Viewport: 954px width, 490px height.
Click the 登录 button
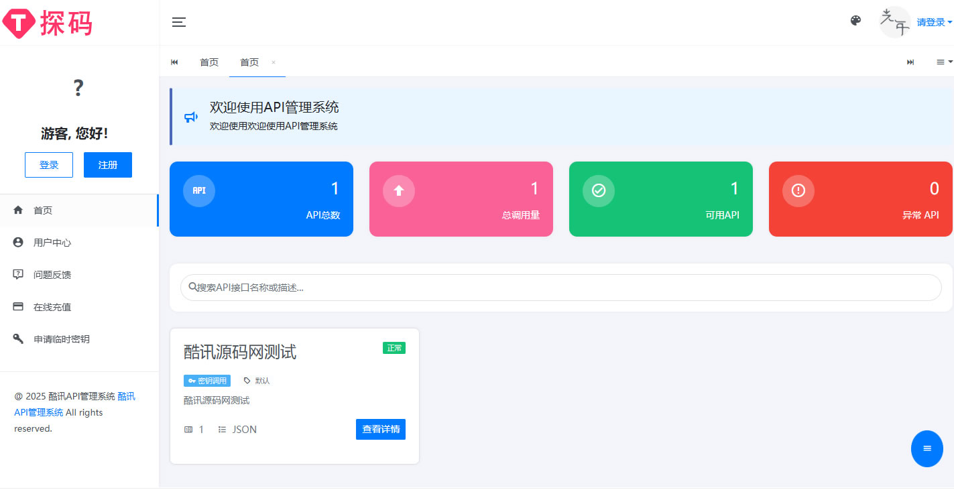pos(48,164)
